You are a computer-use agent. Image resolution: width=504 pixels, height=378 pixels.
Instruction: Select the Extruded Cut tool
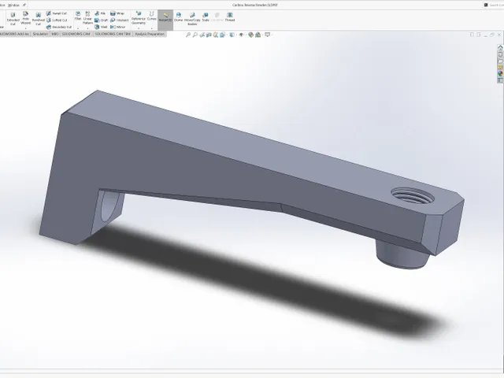click(x=13, y=19)
